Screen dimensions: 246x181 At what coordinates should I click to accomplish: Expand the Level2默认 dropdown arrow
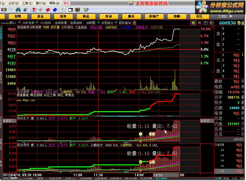[19, 23]
